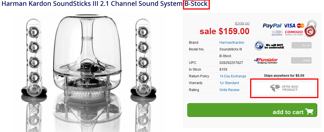Click the open box product icon

point(275,88)
